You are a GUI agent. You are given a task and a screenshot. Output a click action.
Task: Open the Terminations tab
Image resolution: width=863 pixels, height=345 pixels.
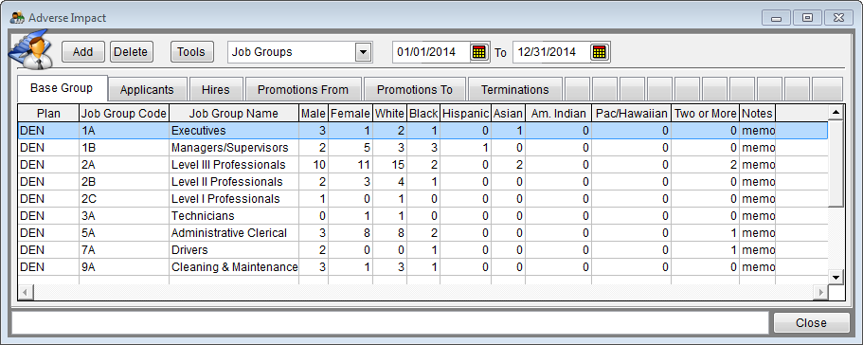pos(515,89)
